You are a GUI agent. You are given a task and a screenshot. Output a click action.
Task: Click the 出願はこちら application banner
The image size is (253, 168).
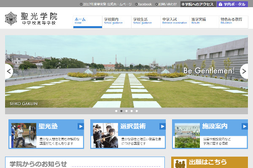[210, 163]
